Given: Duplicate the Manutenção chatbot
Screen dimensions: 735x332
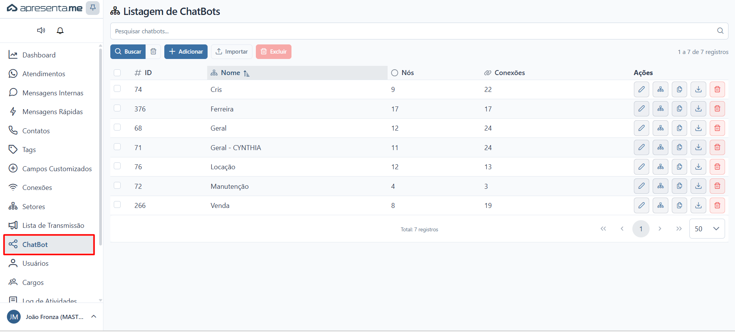Looking at the screenshot, I should (x=679, y=186).
